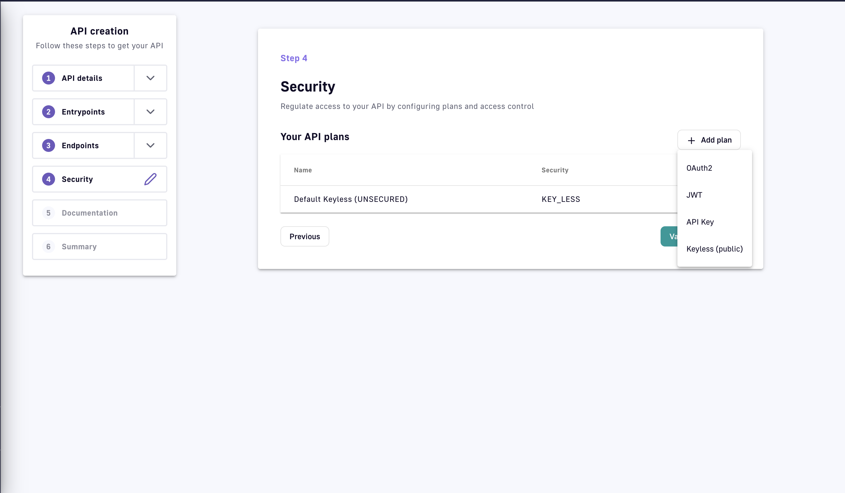The image size is (845, 493).
Task: Click the step 1 number badge
Action: coord(49,78)
